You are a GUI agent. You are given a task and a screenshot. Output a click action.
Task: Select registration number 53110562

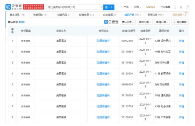click(x=127, y=63)
